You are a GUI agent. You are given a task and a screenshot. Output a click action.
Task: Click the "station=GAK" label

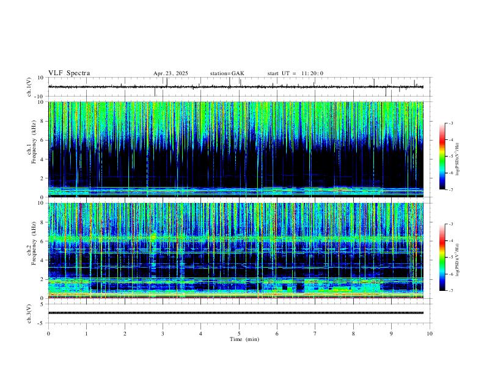click(x=227, y=73)
